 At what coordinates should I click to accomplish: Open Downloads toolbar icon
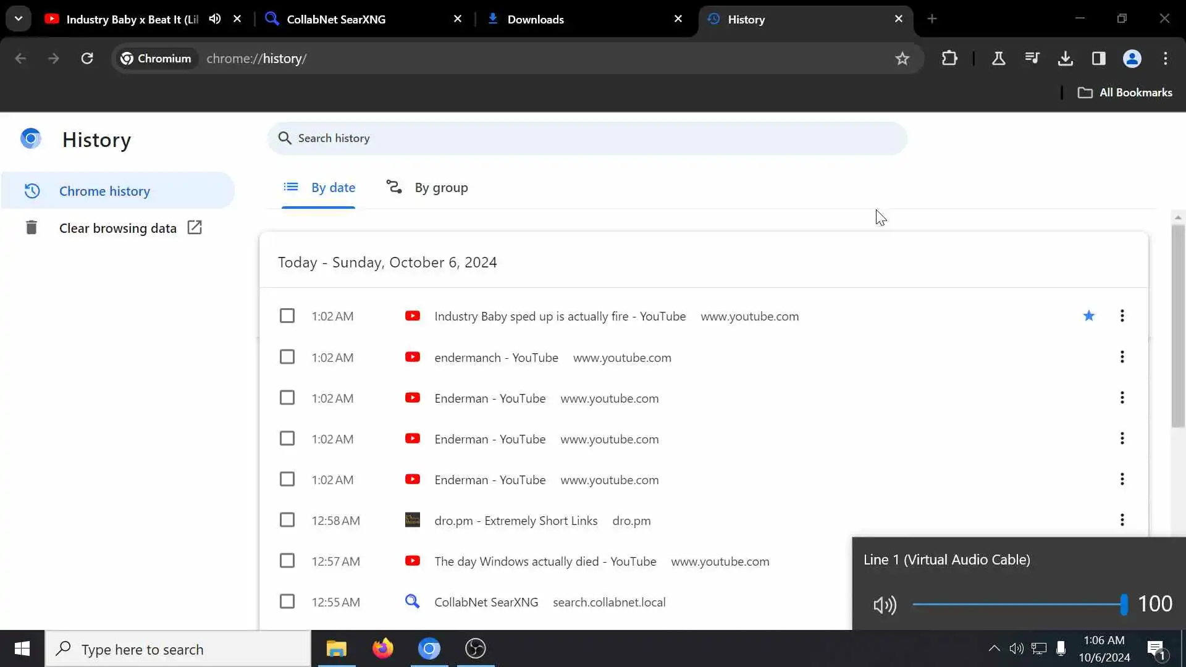tap(1065, 59)
